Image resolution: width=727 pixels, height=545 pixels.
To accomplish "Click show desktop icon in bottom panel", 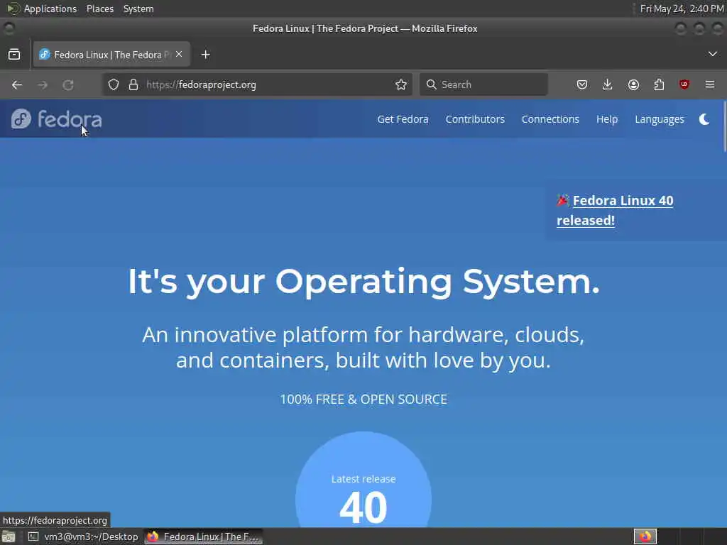I will 9,536.
